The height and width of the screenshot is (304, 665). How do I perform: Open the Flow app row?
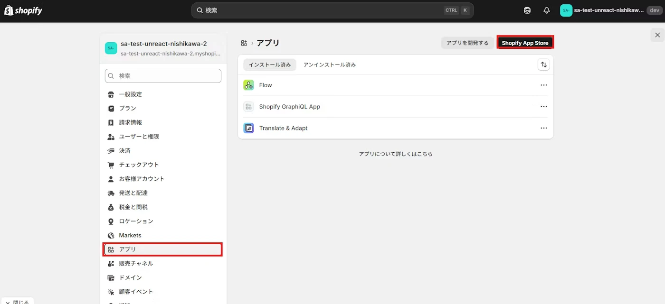click(x=396, y=85)
